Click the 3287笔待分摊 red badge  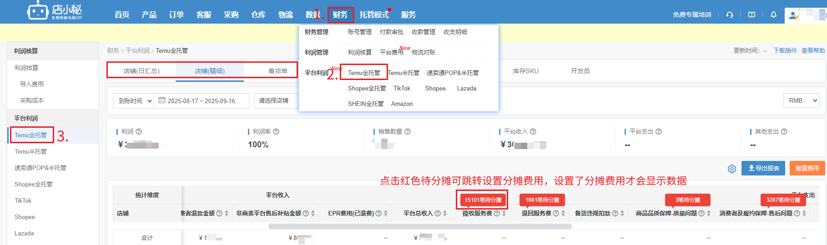783,200
